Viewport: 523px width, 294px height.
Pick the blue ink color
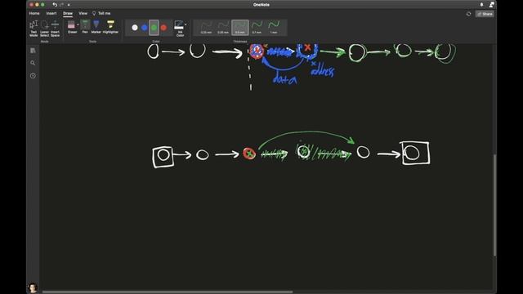click(145, 28)
